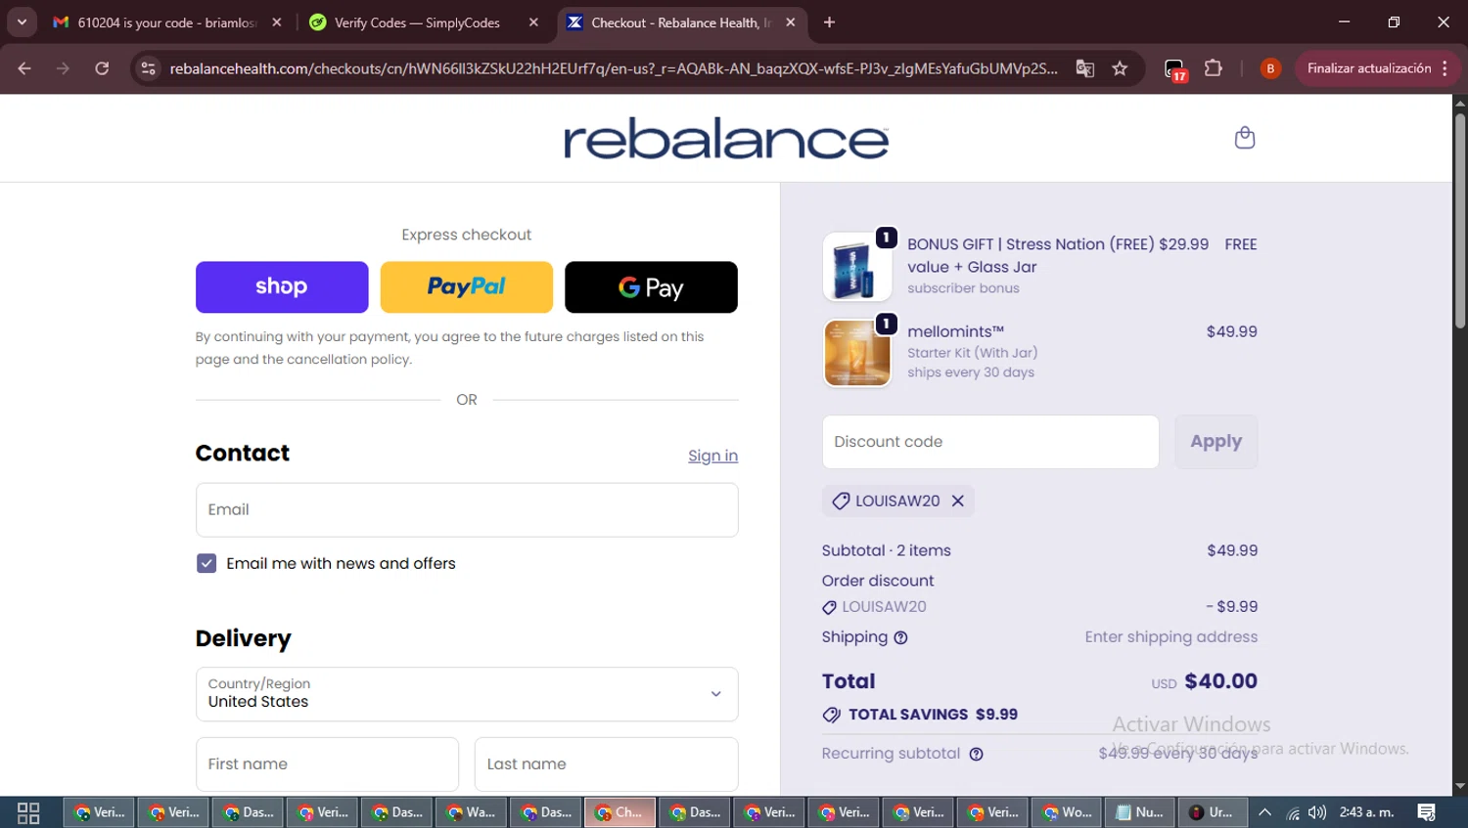Open the translate page icon in address bar
Viewport: 1468px width, 828px height.
tap(1084, 68)
